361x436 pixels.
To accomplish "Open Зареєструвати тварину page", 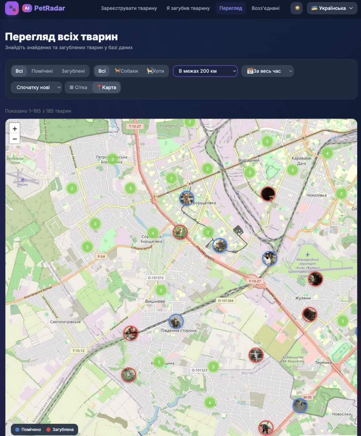I will (x=129, y=8).
